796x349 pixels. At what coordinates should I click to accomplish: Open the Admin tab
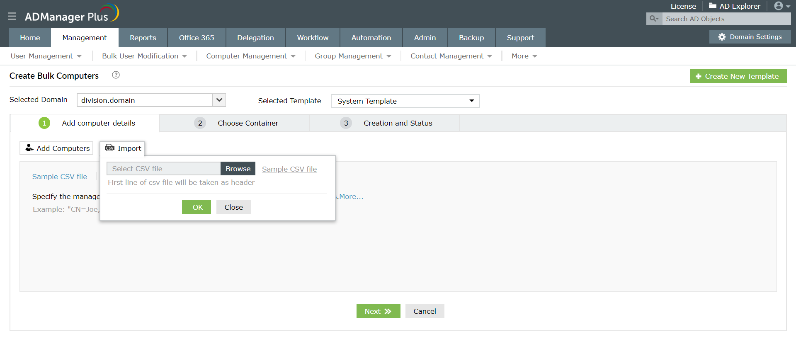[x=425, y=38]
